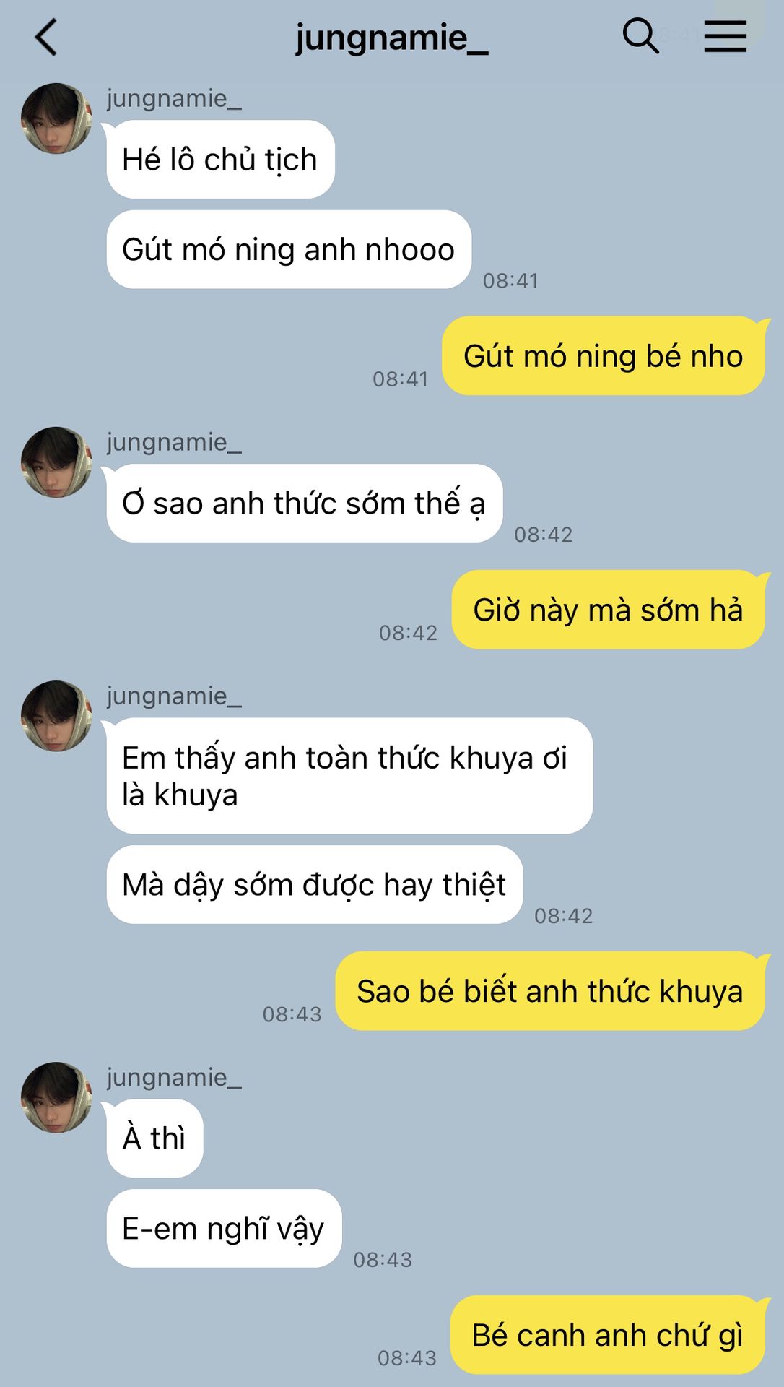784x1387 pixels.
Task: Tap avatar beside 'Hé lô chủ tịch'
Action: pyautogui.click(x=56, y=118)
